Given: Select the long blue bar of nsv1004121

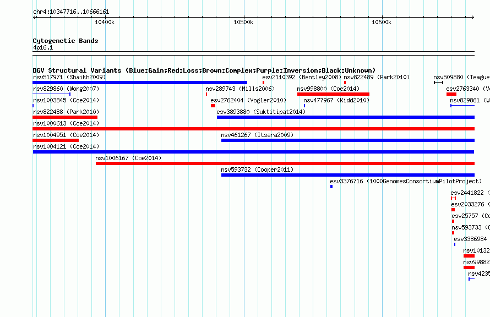Looking at the screenshot, I should pyautogui.click(x=253, y=152).
